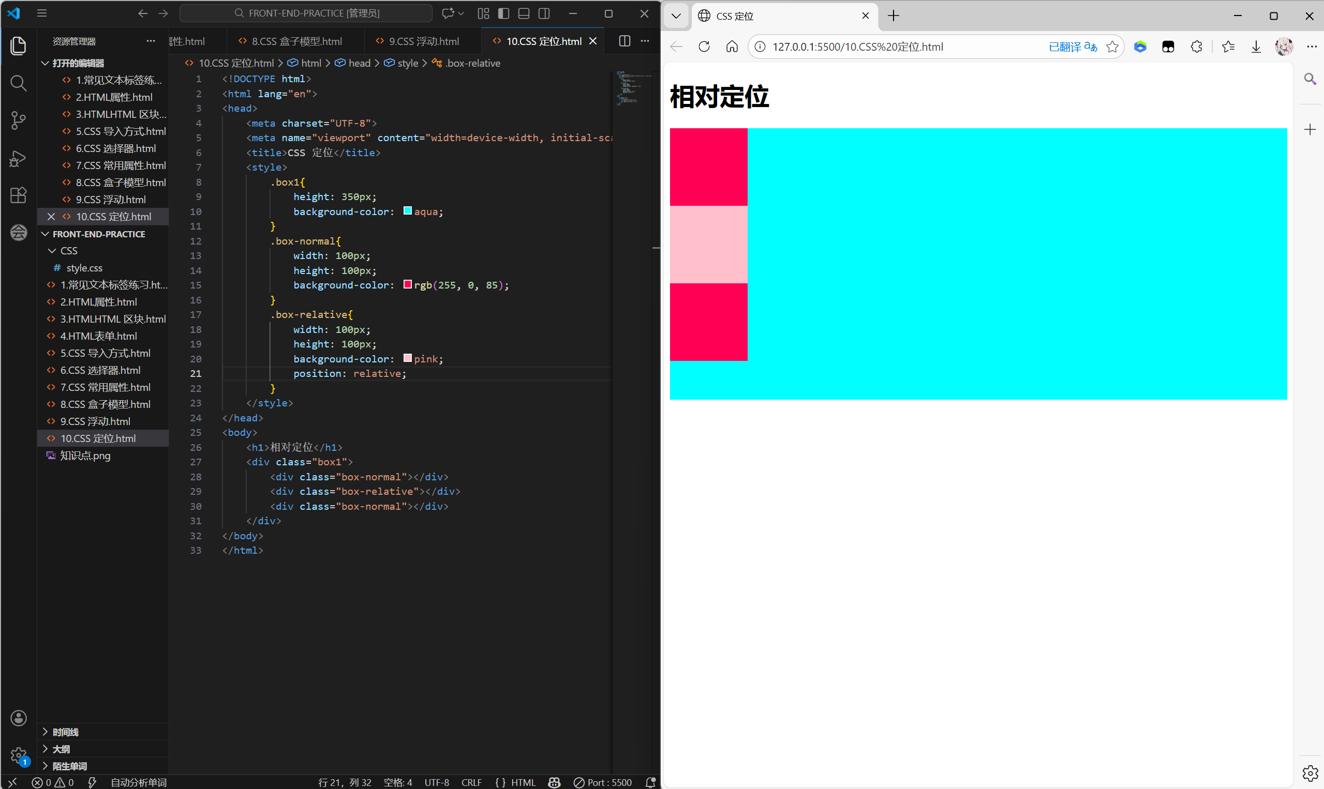
Task: Open 知识点.png in file explorer
Action: pos(85,456)
